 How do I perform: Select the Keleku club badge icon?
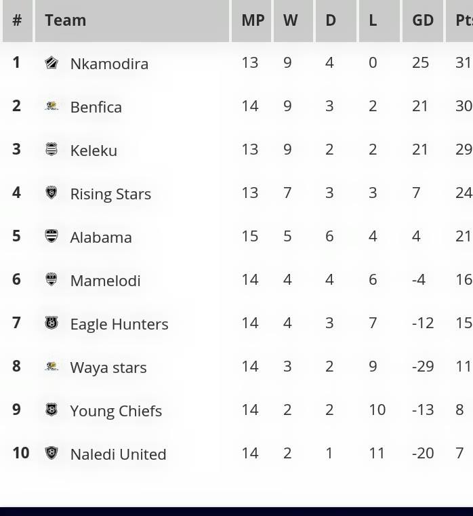[x=52, y=149]
